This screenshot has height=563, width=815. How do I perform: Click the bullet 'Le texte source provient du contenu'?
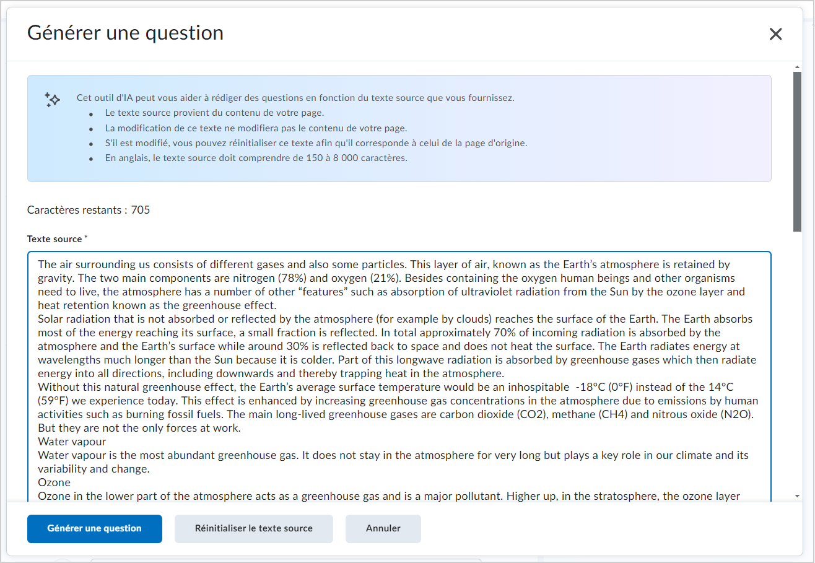[x=214, y=113]
